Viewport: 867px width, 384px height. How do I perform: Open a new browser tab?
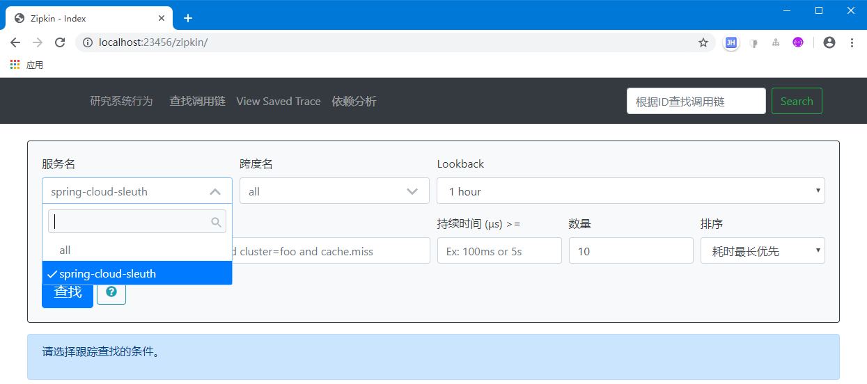coord(187,18)
